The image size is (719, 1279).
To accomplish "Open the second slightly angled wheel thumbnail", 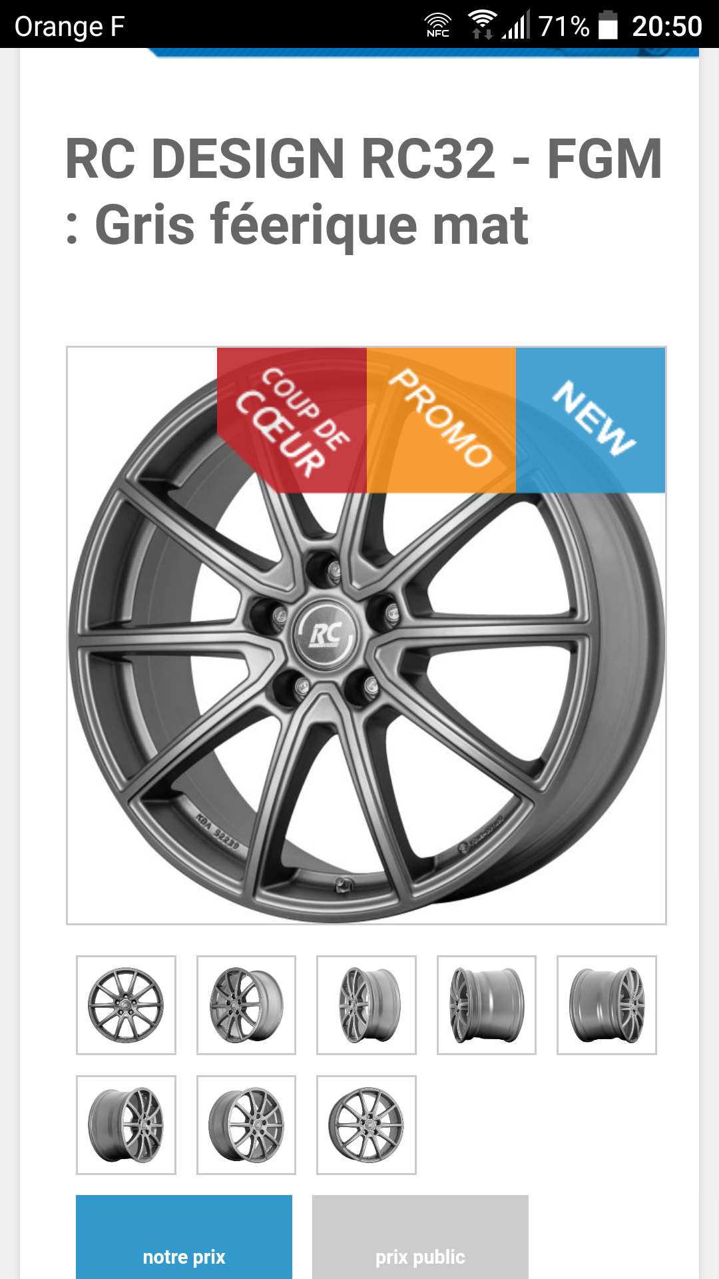I will tap(246, 1005).
